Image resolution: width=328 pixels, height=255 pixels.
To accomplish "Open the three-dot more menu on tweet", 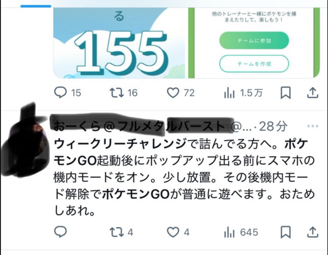I will (x=313, y=126).
